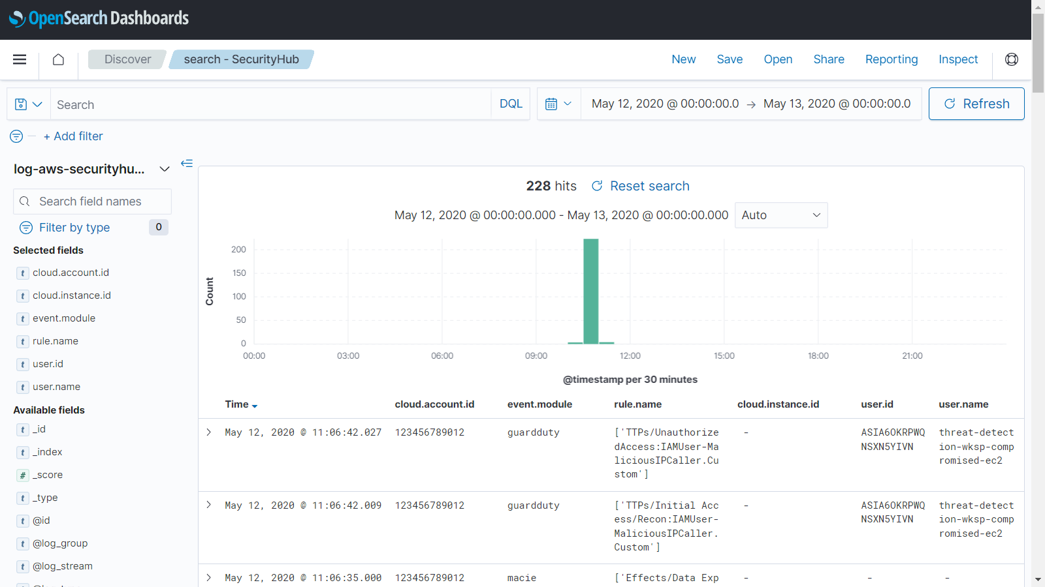Open saved queries disk icon
This screenshot has width=1045, height=587.
coord(28,104)
